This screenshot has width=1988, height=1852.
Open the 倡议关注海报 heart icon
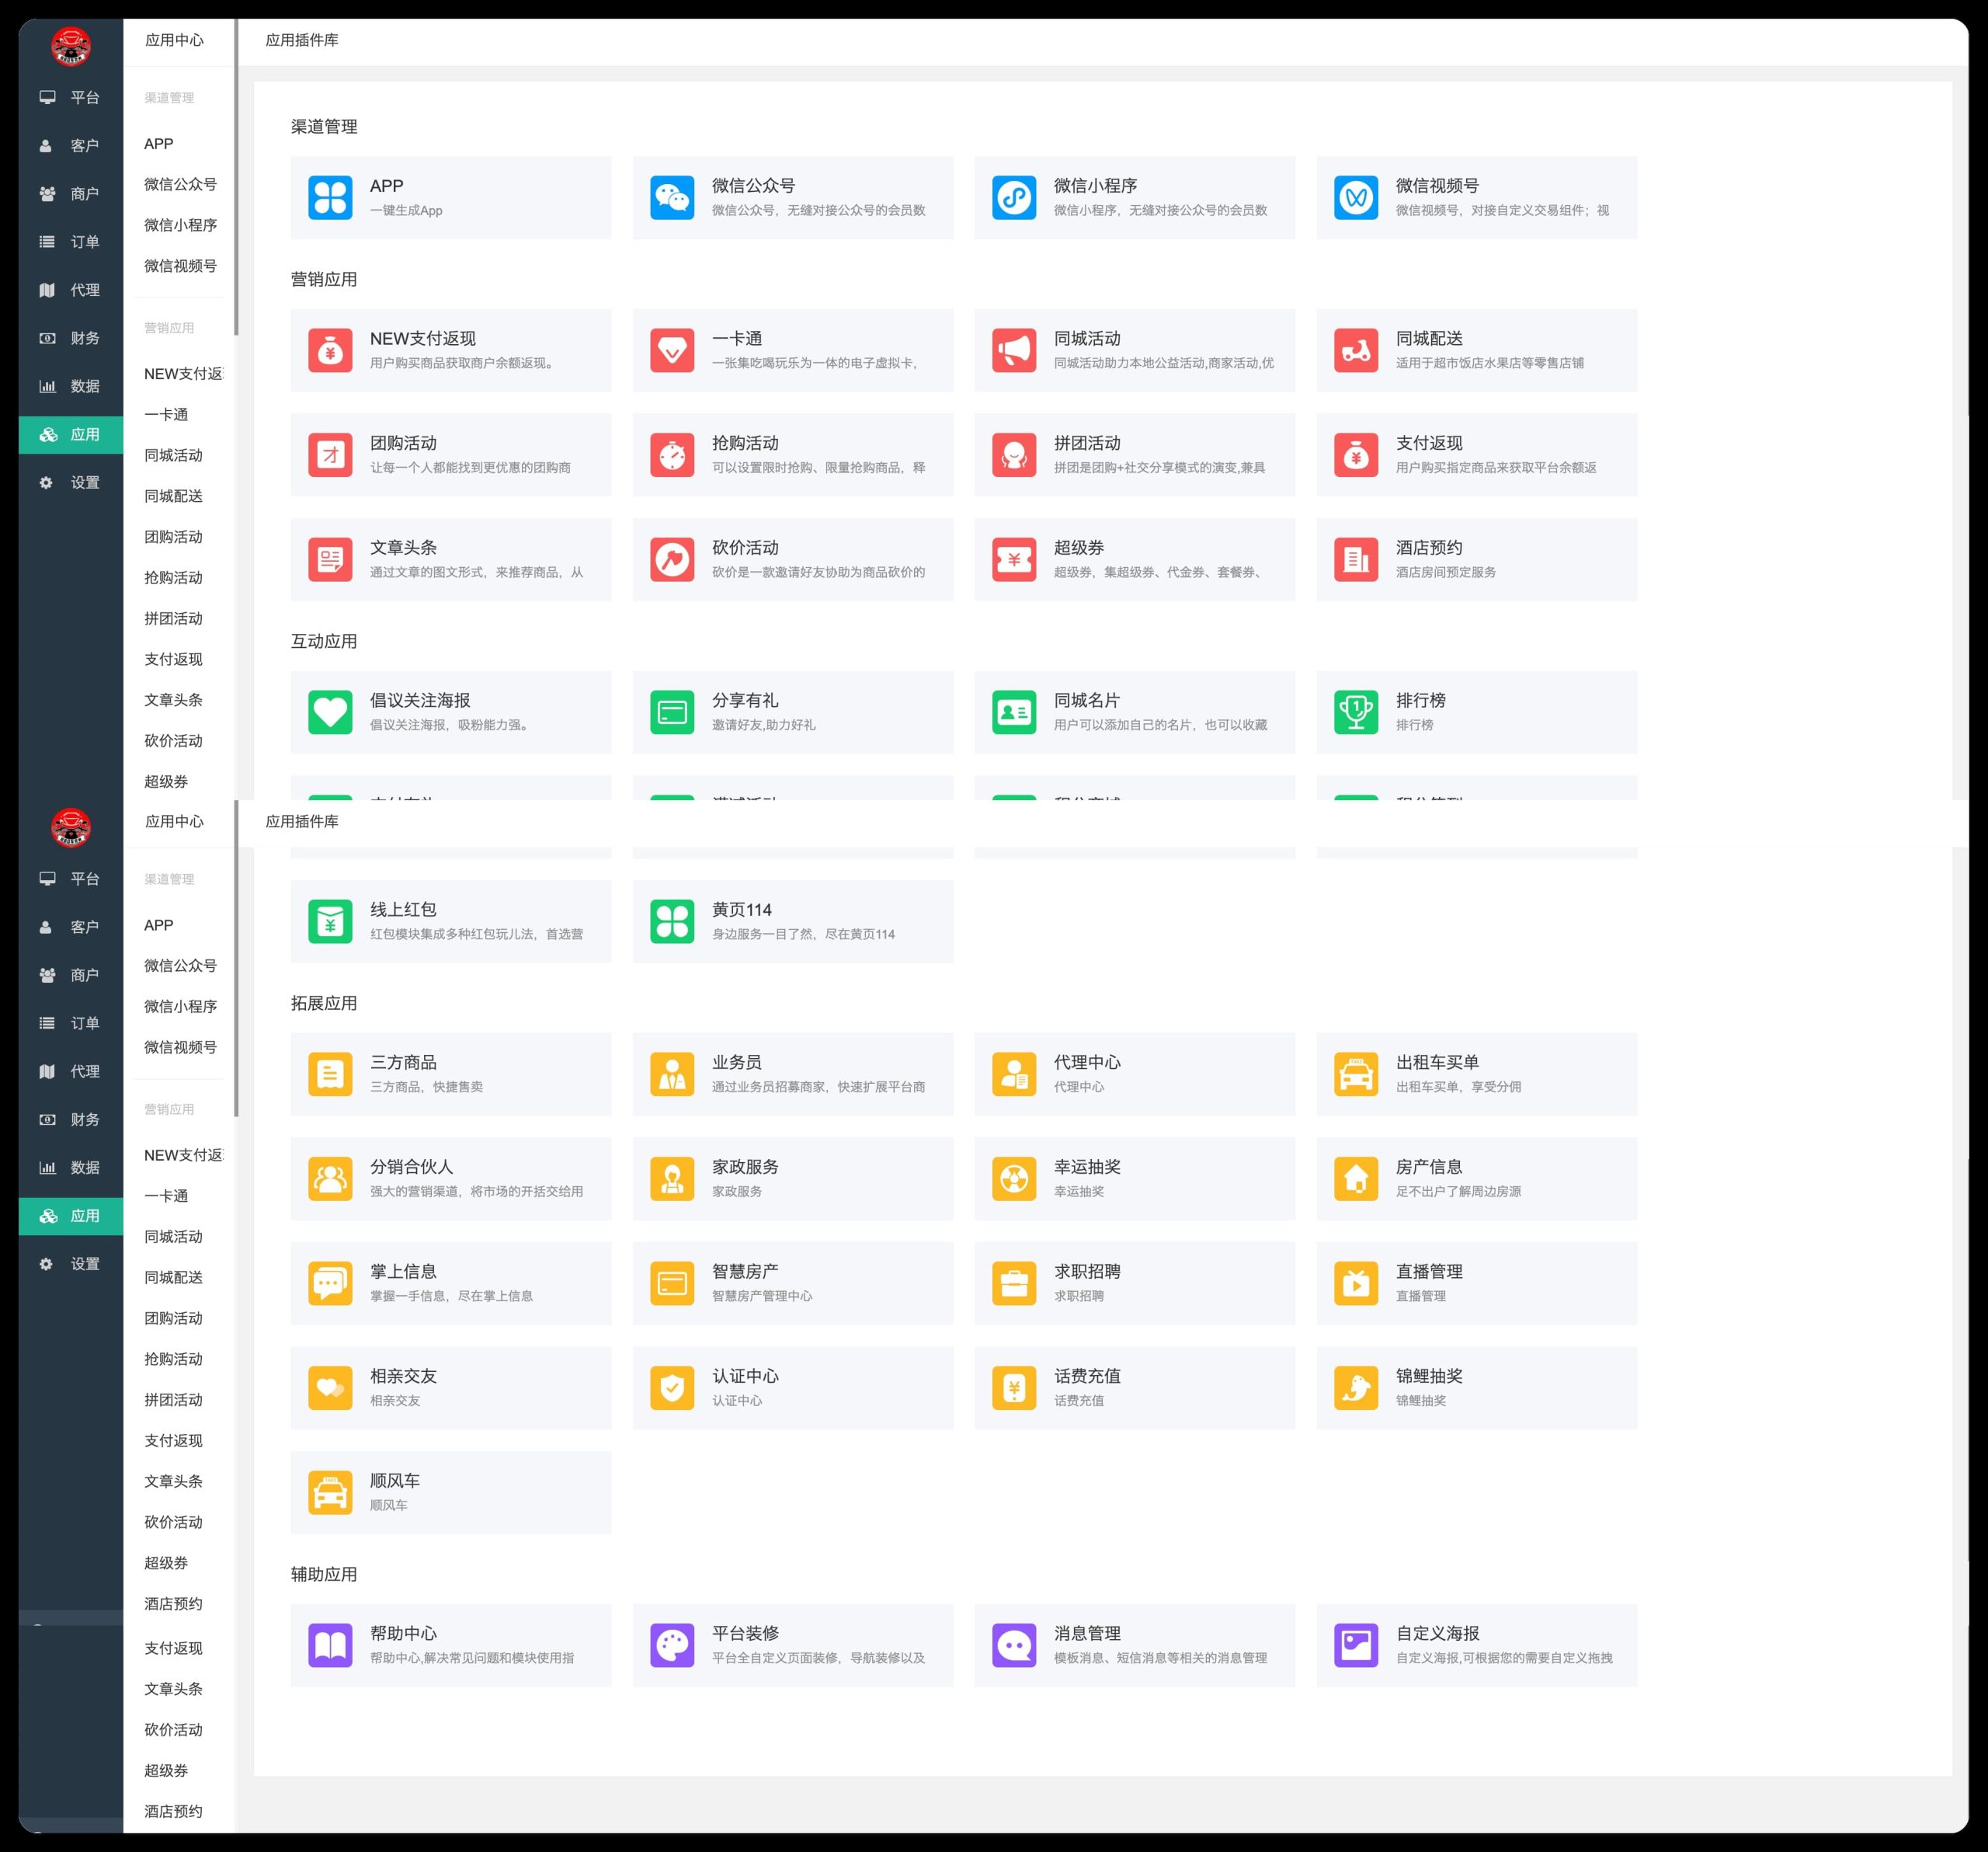pos(330,712)
